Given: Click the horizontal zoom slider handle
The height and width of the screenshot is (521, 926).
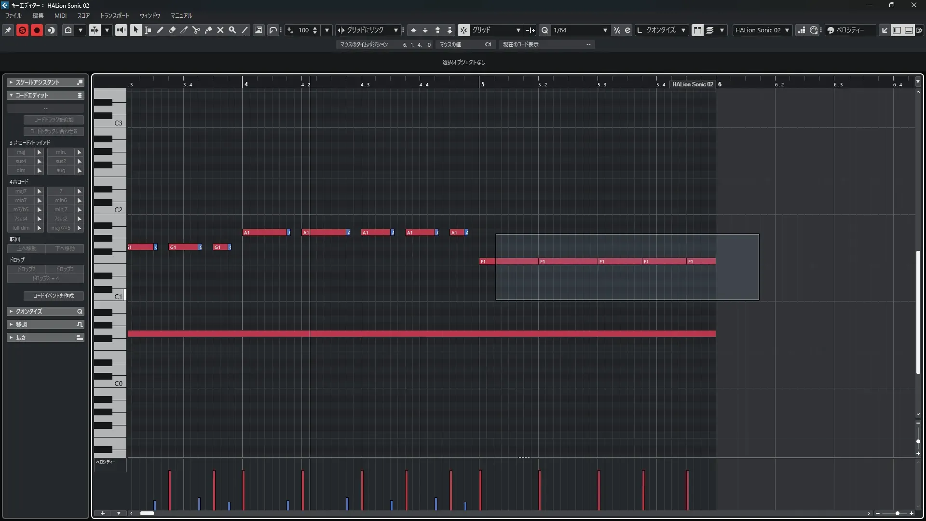Looking at the screenshot, I should (897, 513).
